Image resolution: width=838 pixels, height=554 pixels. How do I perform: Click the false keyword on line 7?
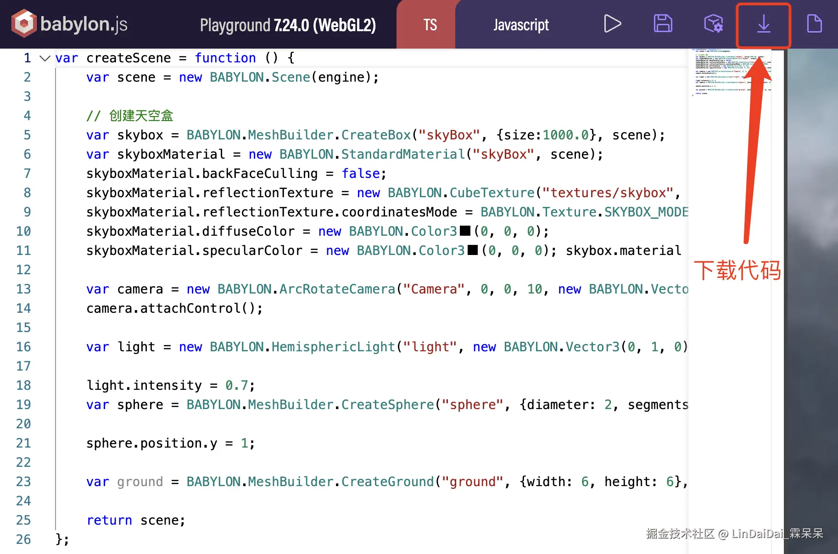pos(361,173)
